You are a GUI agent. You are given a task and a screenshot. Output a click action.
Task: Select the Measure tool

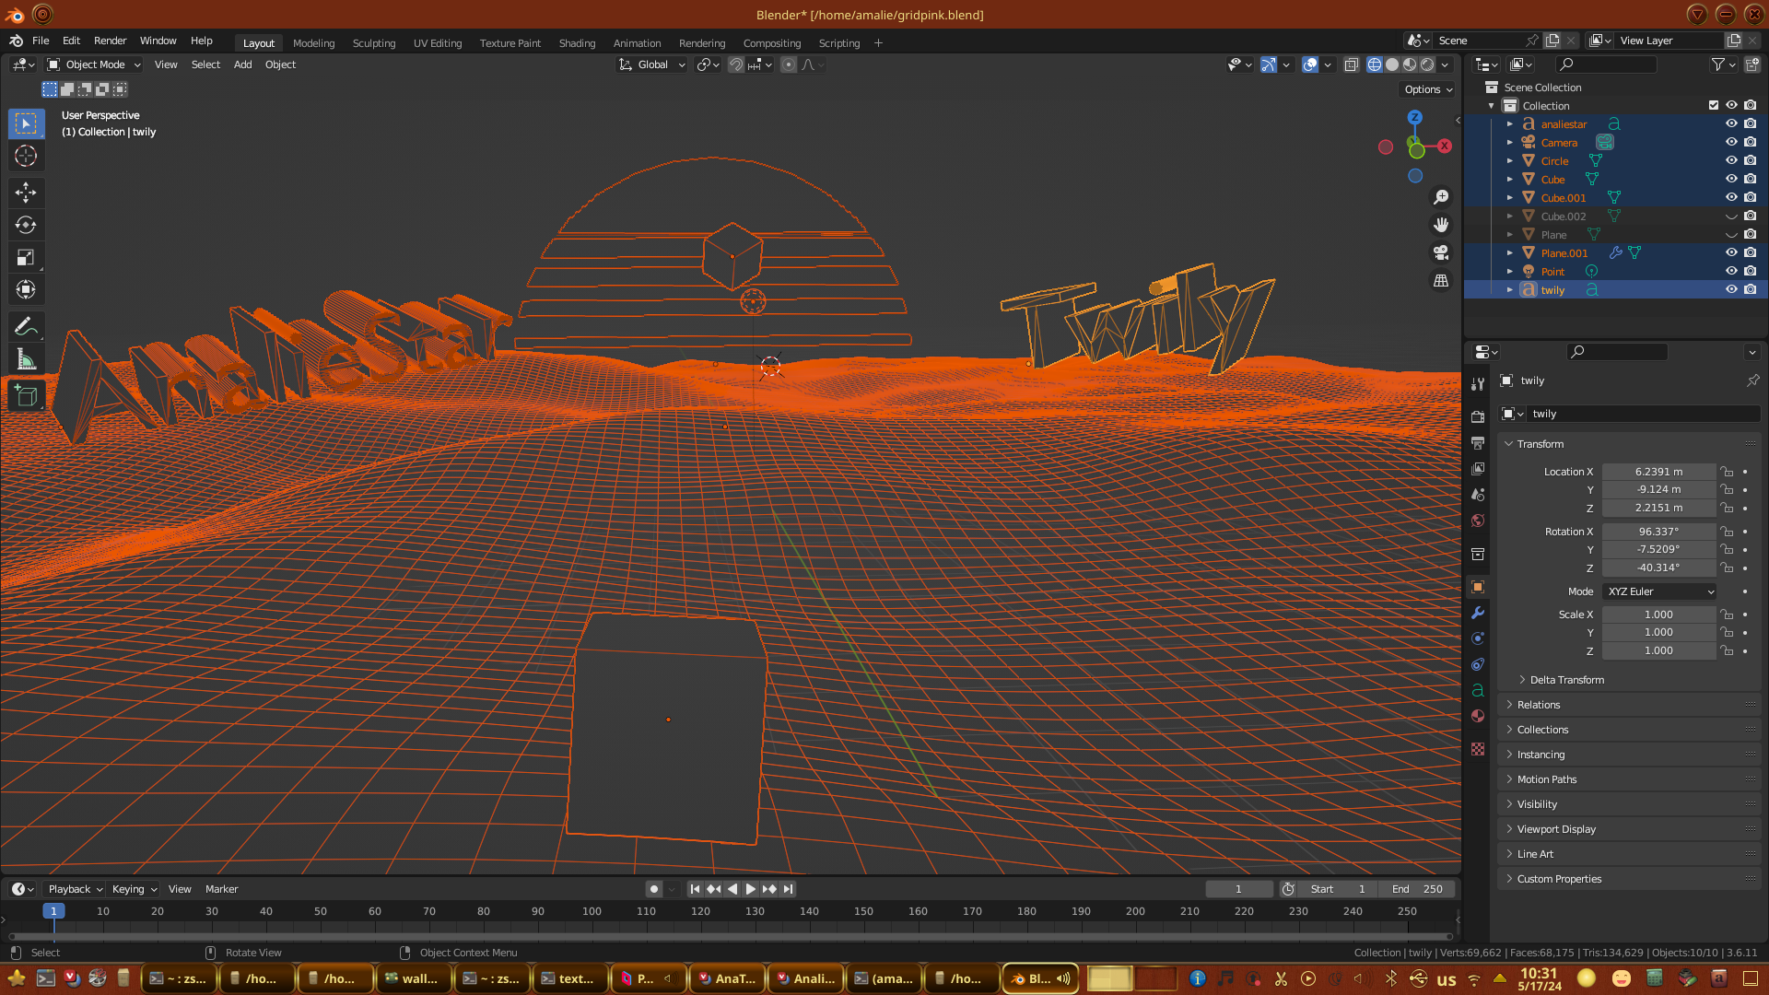pos(26,360)
